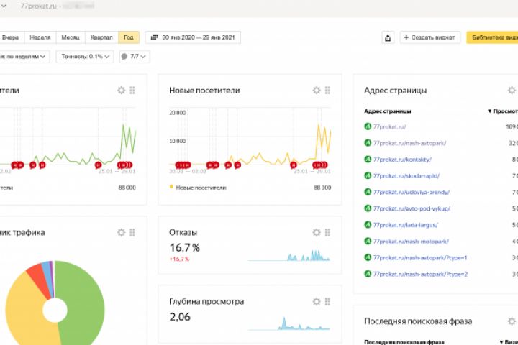Open settings gear of Новые посетители widget
This screenshot has height=345, width=518.
tap(317, 90)
